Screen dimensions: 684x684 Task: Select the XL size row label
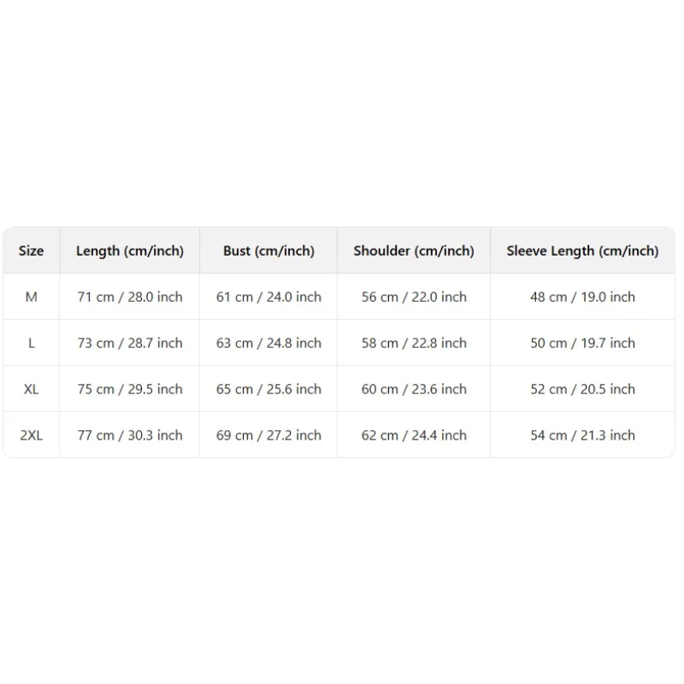31,389
